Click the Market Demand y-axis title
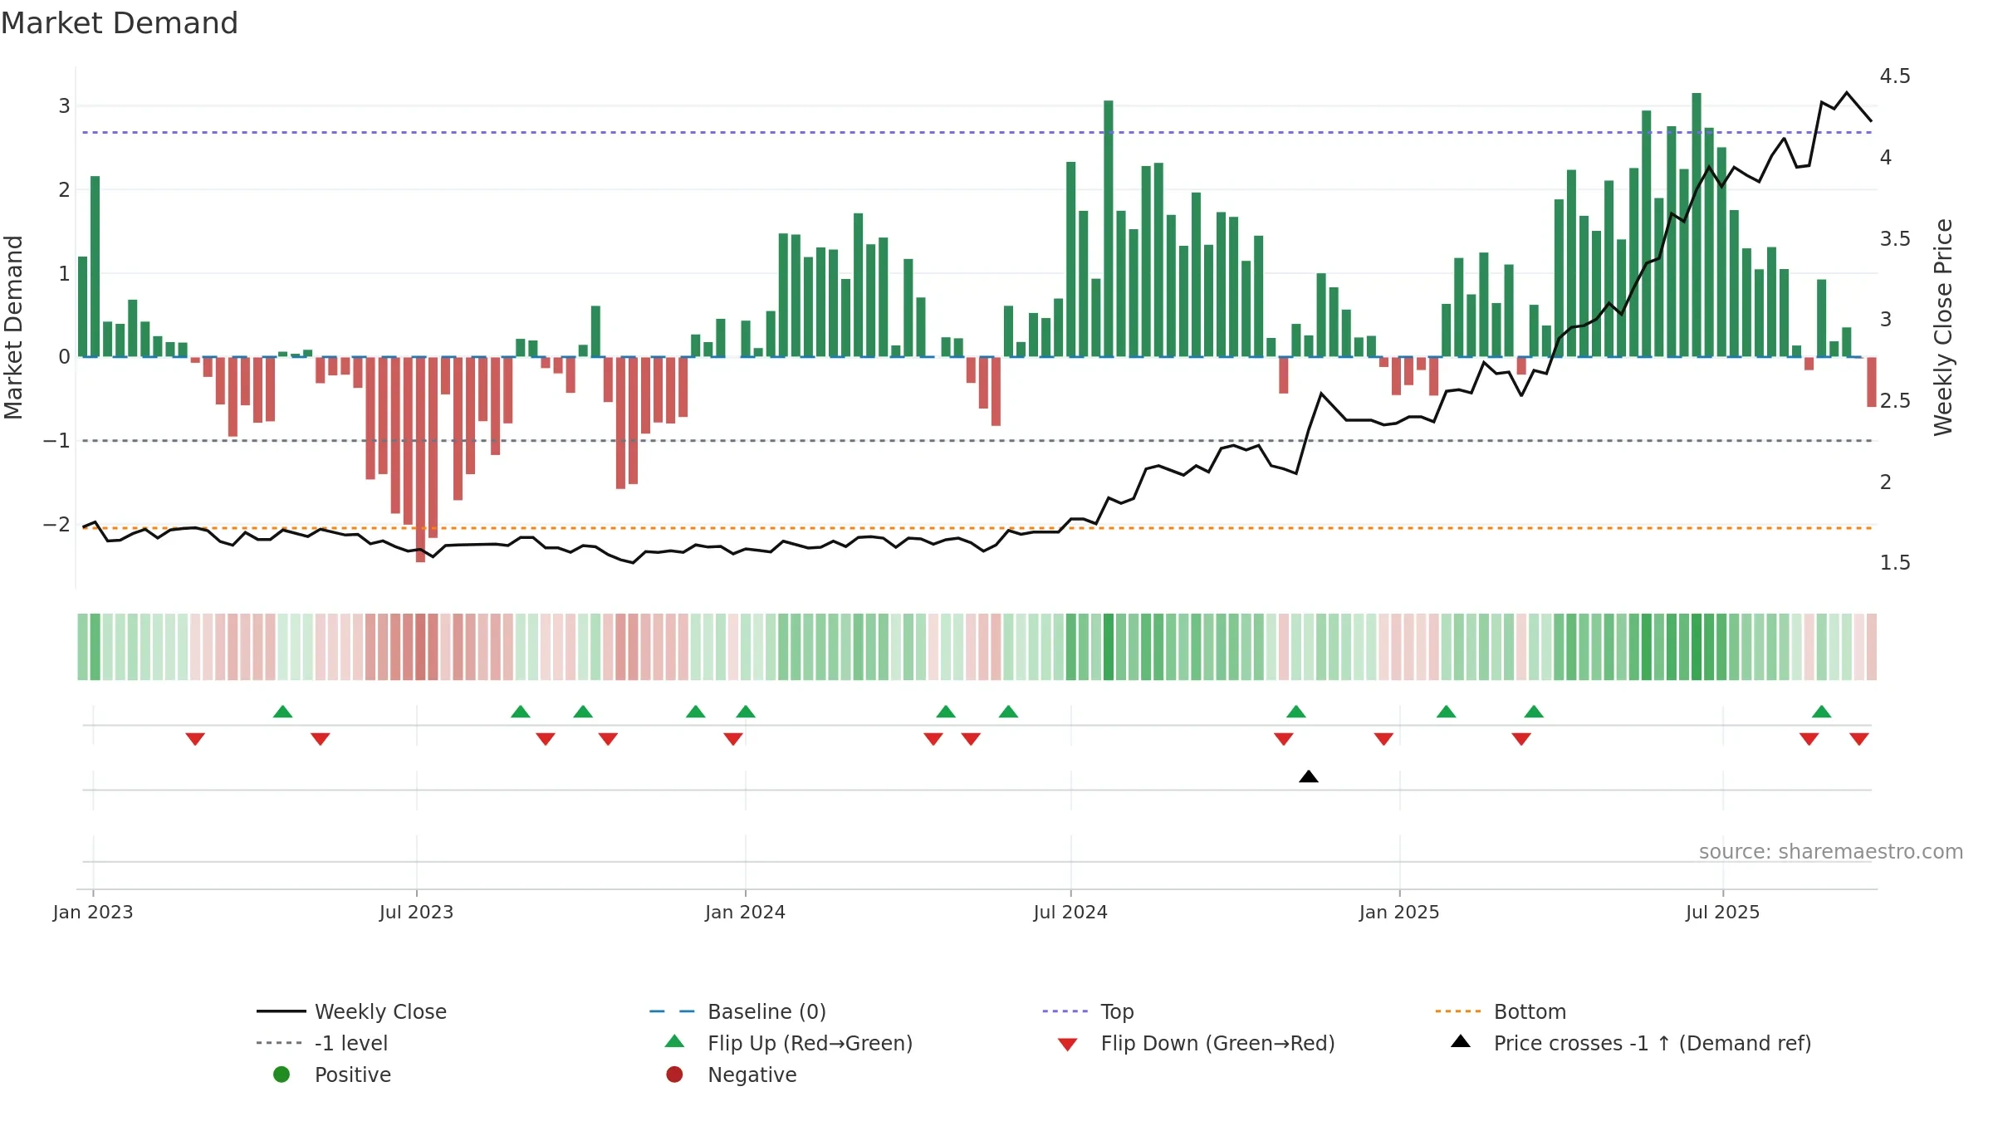The width and height of the screenshot is (1993, 1121). click(x=13, y=327)
